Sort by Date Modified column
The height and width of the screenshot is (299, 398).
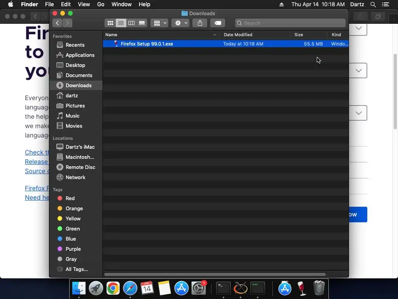pyautogui.click(x=255, y=35)
